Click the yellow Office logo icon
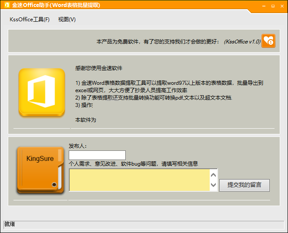 (x=42, y=92)
